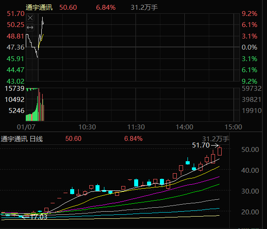Click the 39821 right volume label
This screenshot has width=267, height=229.
[251, 100]
